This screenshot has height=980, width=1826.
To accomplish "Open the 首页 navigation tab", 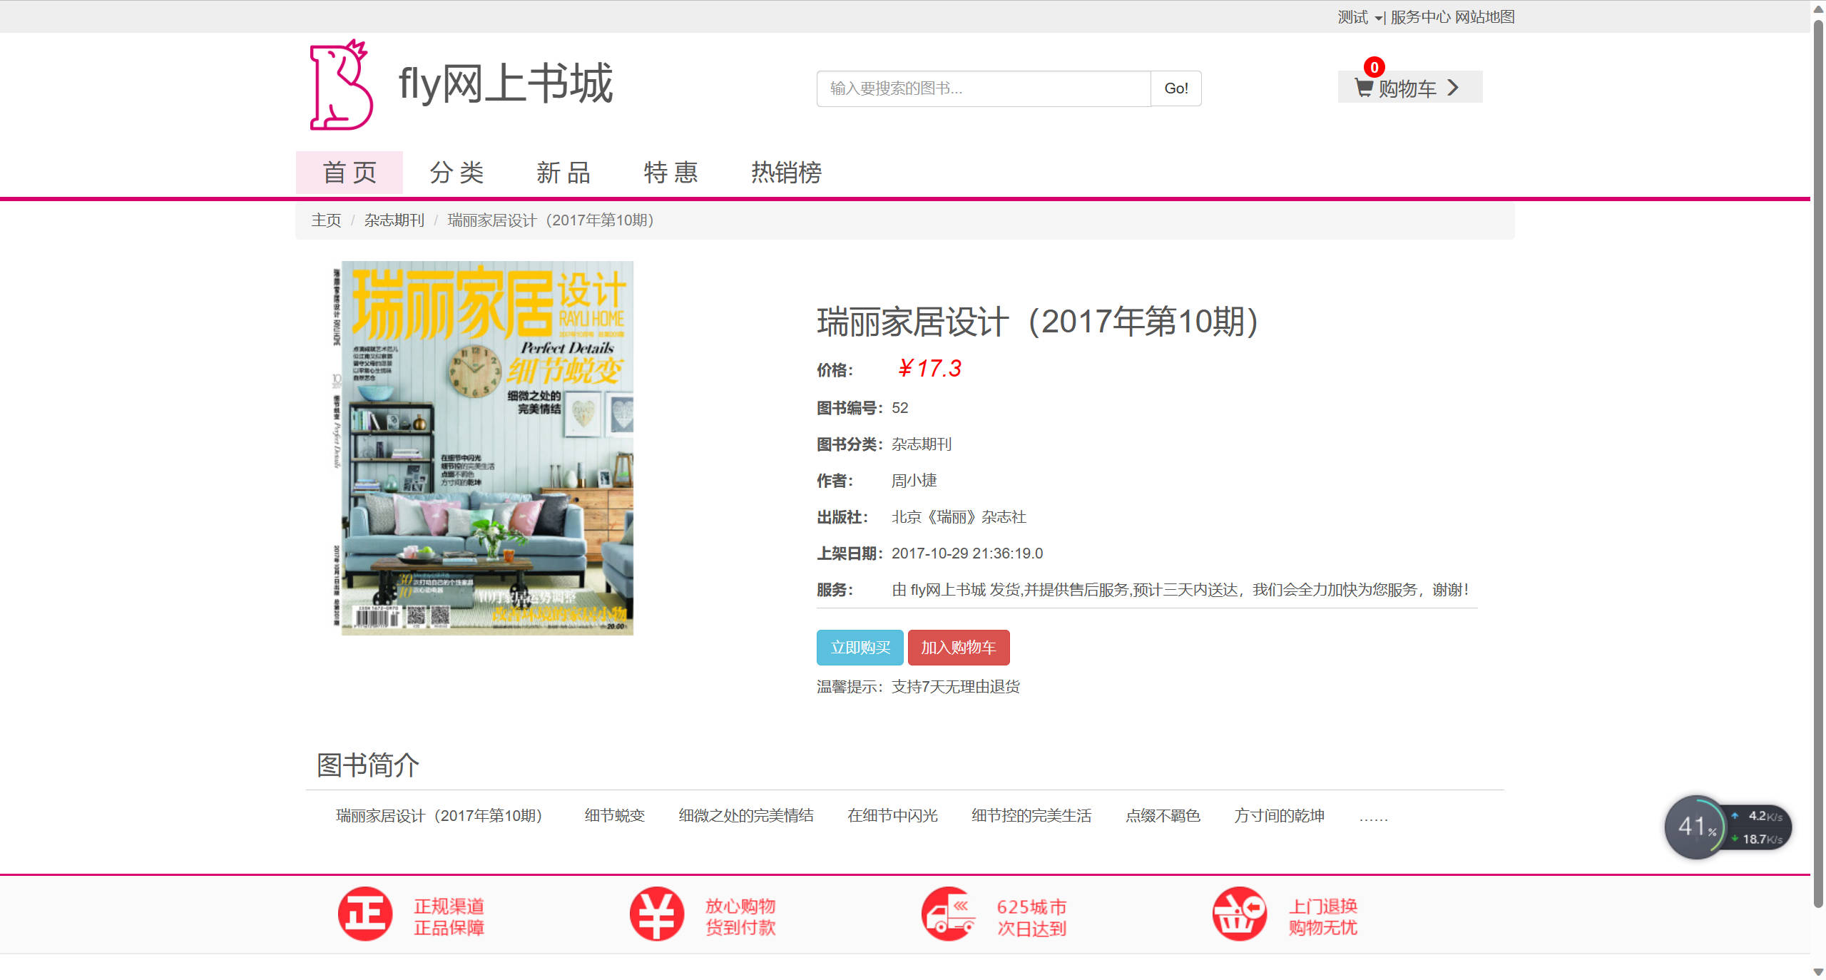I will click(x=349, y=173).
